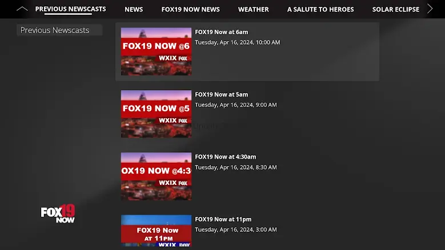Select Previous Newscasts sidebar item
The height and width of the screenshot is (250, 445).
[59, 30]
